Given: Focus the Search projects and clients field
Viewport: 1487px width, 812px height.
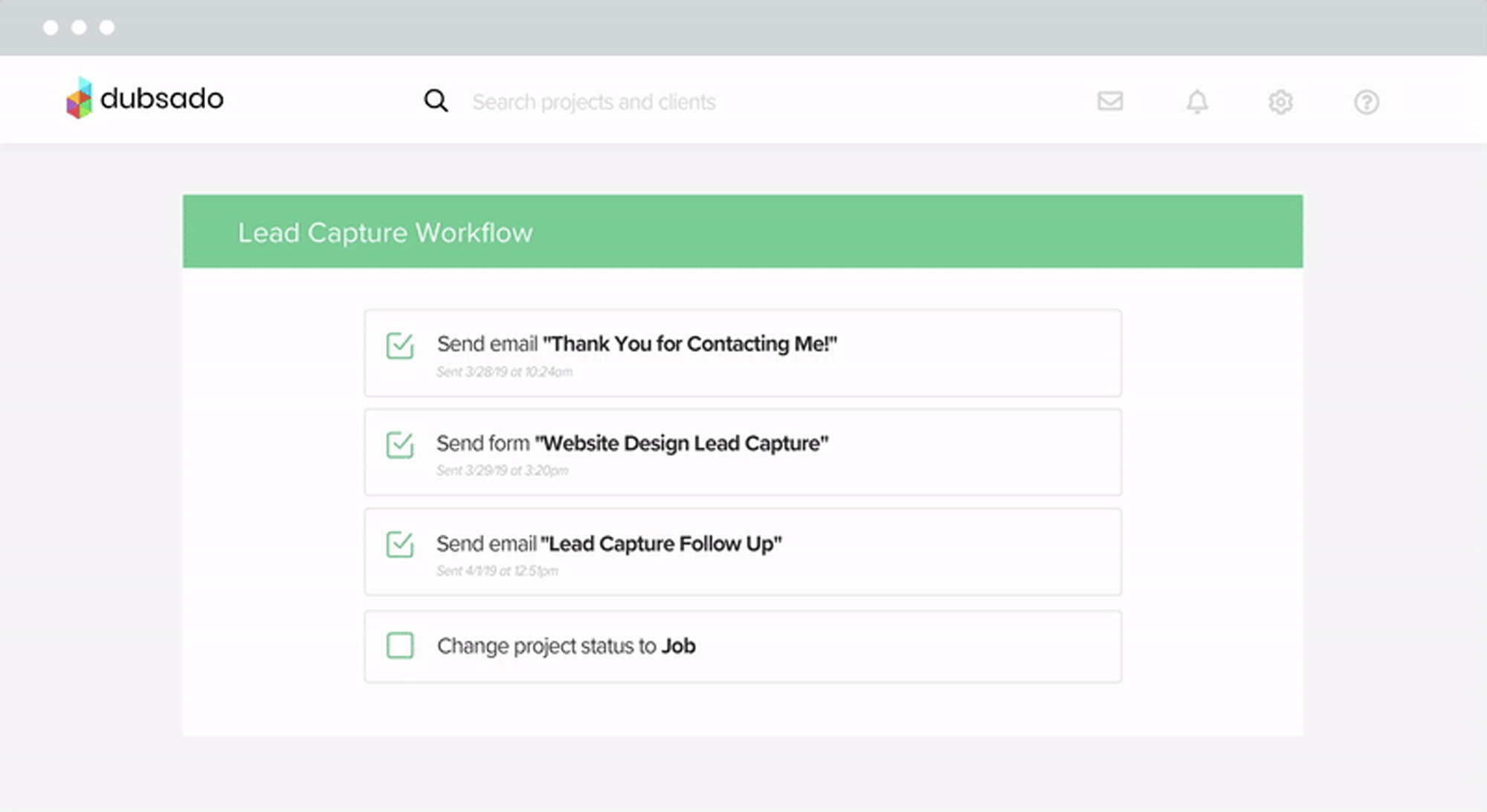Looking at the screenshot, I should click(x=593, y=102).
